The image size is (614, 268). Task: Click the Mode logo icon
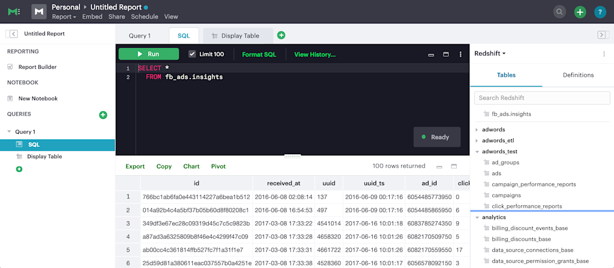14,12
